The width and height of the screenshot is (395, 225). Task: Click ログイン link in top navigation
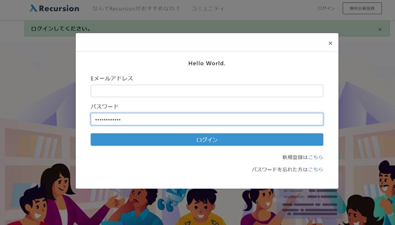click(326, 8)
